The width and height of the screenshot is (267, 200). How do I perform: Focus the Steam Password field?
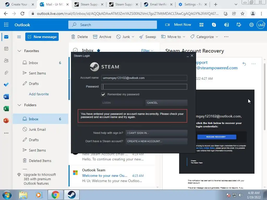(144, 87)
